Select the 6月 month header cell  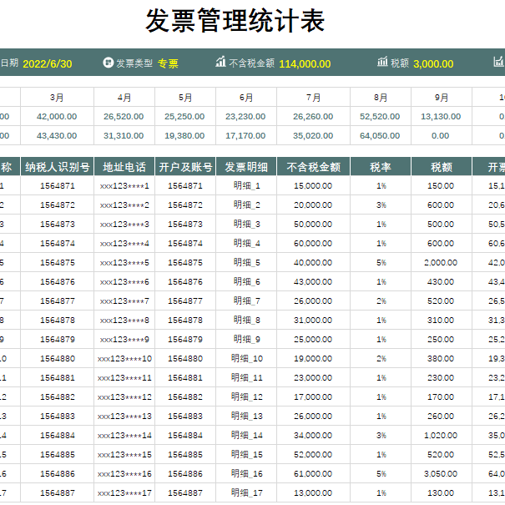tap(246, 98)
